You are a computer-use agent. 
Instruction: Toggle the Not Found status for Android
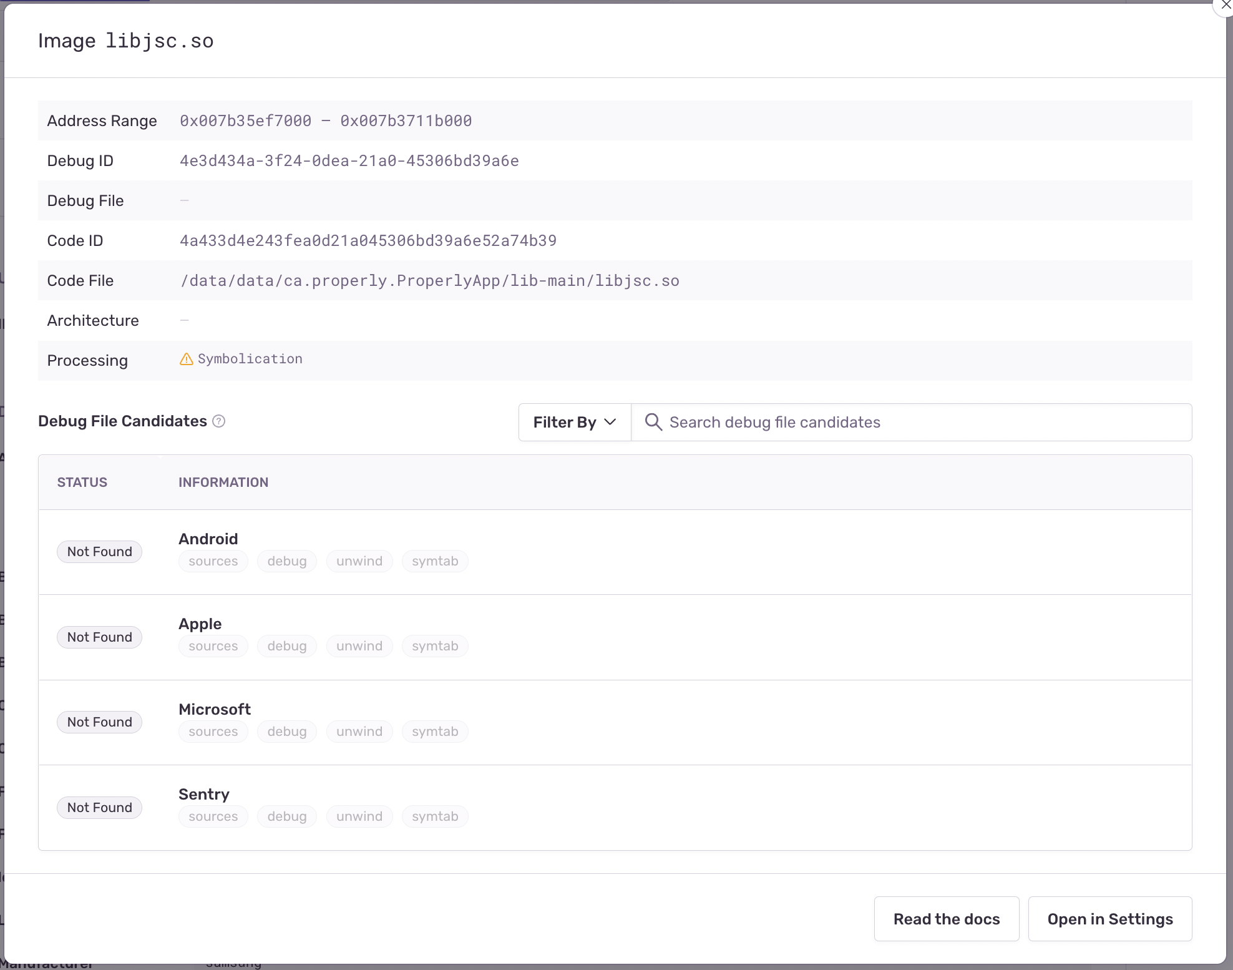(99, 551)
